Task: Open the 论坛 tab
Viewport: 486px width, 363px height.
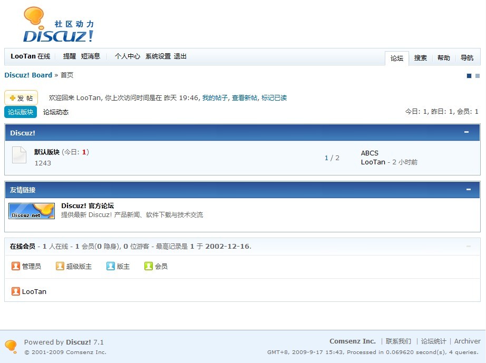Action: pyautogui.click(x=397, y=58)
